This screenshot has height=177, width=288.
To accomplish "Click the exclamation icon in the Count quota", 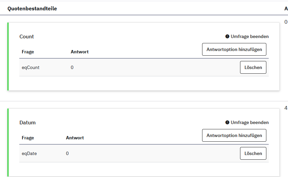I will (227, 36).
